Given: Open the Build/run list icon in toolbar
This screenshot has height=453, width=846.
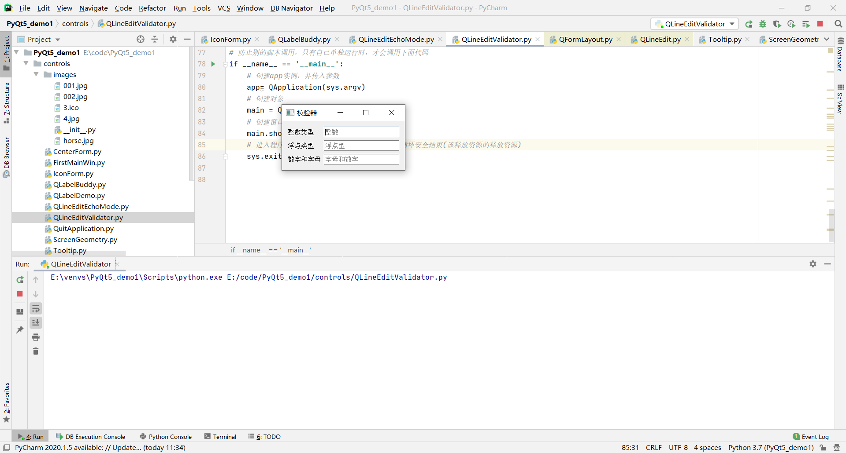Looking at the screenshot, I should [x=806, y=24].
